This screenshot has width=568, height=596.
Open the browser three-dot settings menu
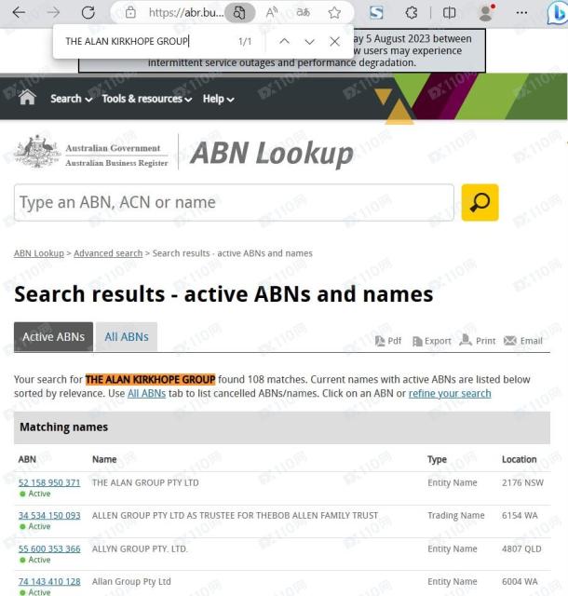521,13
